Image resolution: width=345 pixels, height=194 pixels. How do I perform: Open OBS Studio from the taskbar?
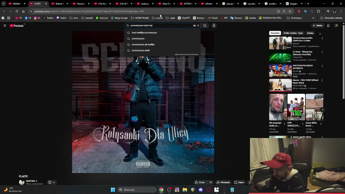(x=169, y=190)
